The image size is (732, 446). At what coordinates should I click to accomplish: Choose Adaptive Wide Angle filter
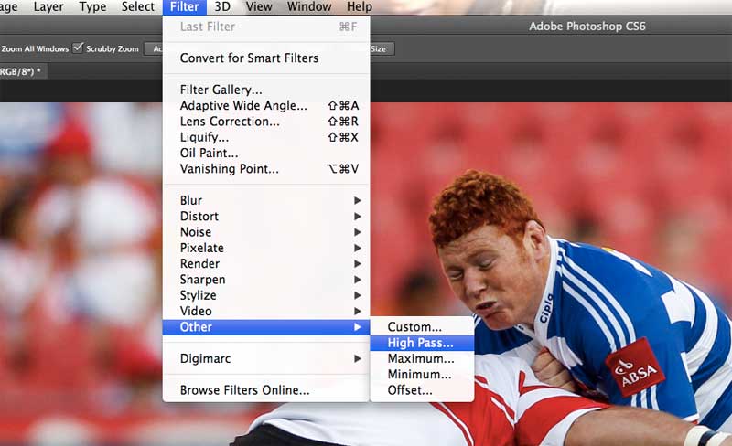click(x=266, y=105)
